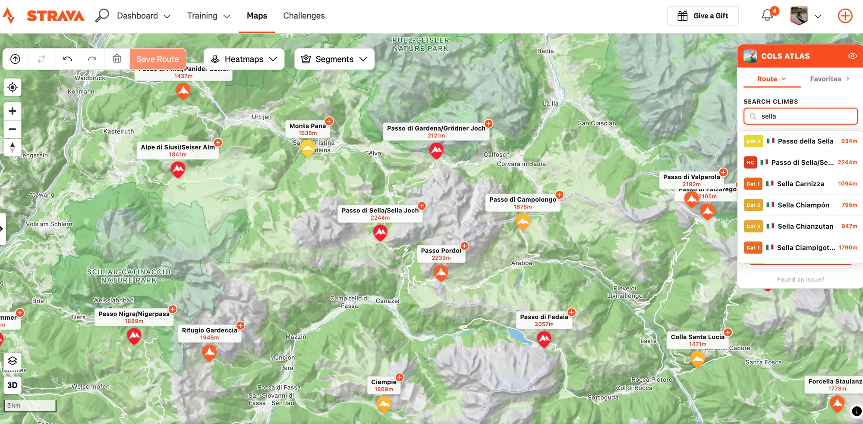Click the orange plus upload icon

[845, 16]
